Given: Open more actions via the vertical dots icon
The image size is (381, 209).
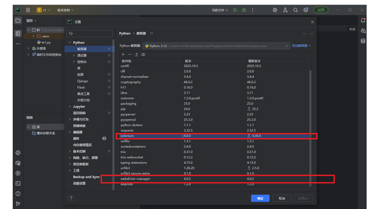Looking at the screenshot, I should (253, 10).
